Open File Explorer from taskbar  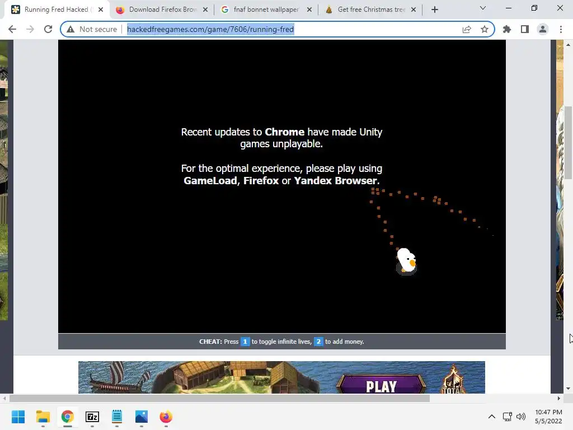tap(43, 417)
